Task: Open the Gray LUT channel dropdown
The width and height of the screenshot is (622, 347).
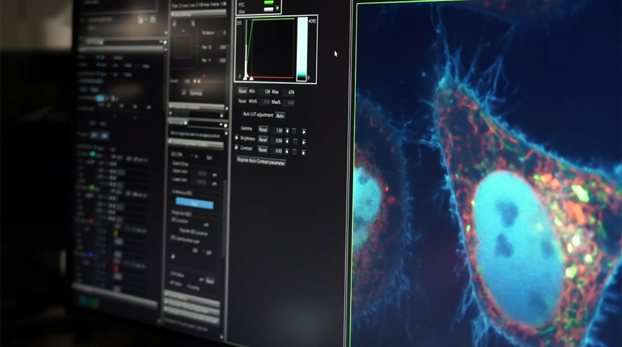Action: pos(278,8)
